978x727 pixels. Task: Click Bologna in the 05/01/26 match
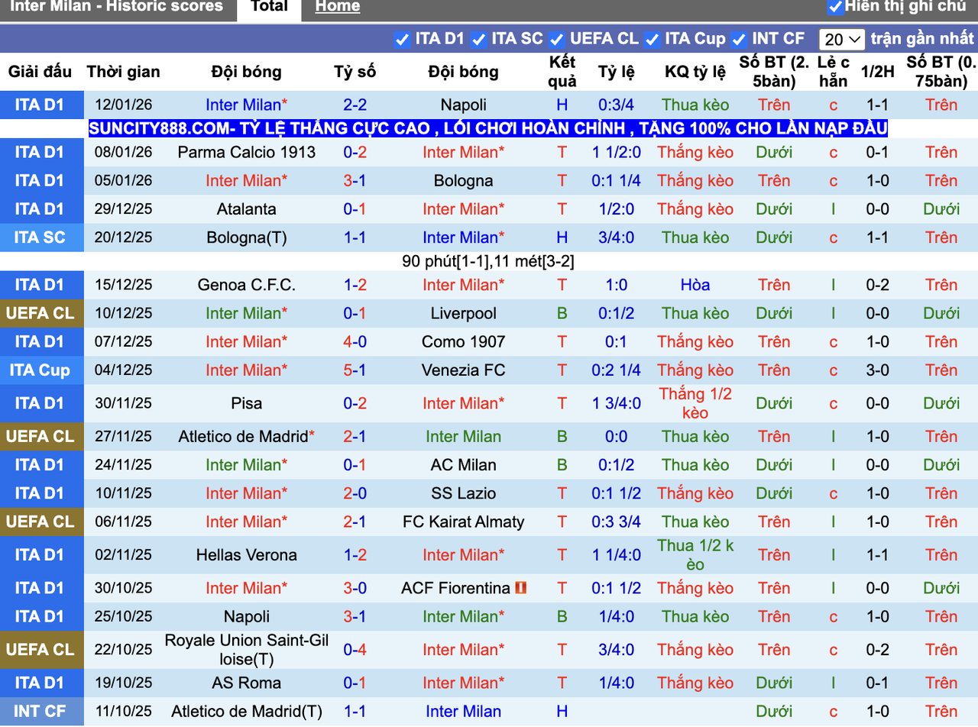pyautogui.click(x=464, y=181)
